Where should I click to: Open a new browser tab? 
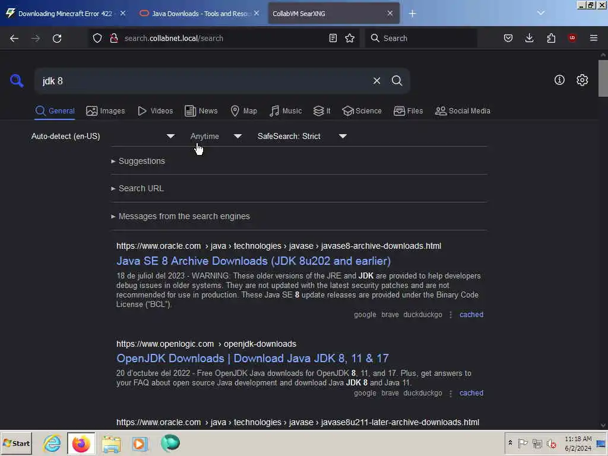tap(412, 14)
